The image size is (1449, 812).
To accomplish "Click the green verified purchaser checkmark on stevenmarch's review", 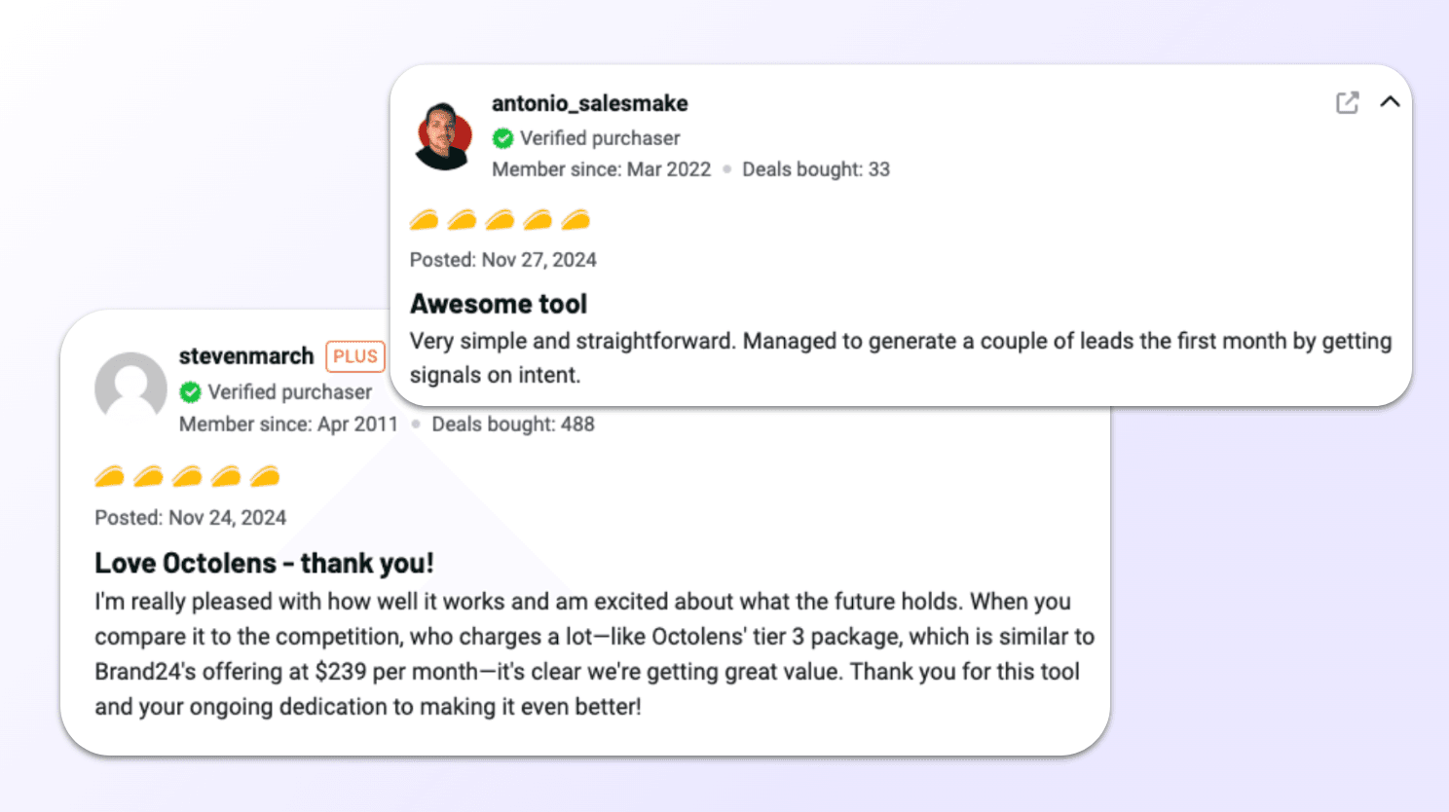I will point(190,392).
